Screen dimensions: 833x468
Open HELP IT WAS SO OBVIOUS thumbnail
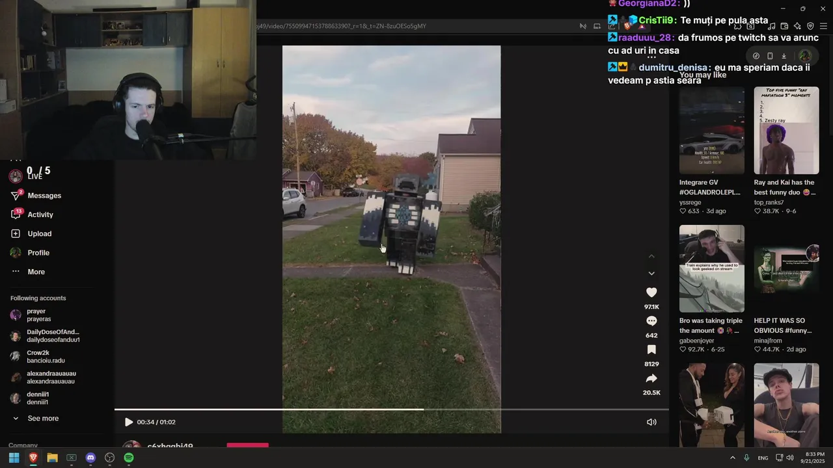tap(787, 269)
